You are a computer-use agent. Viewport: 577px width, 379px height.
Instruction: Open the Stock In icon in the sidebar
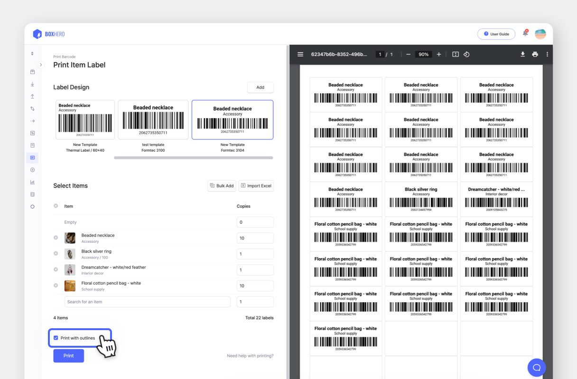point(32,84)
